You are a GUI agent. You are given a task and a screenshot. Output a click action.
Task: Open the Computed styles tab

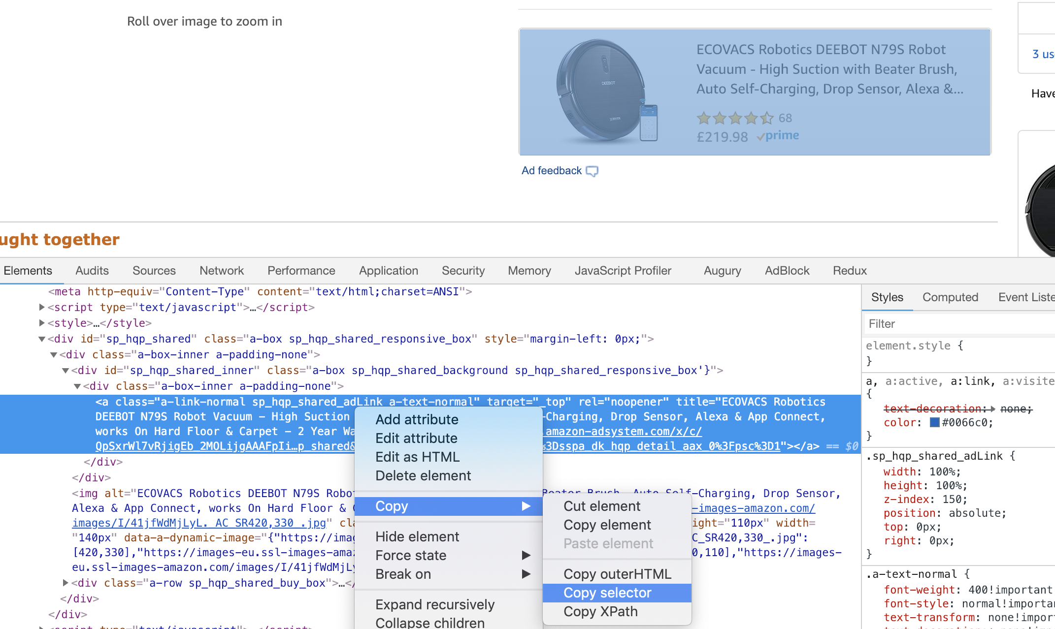pyautogui.click(x=950, y=297)
